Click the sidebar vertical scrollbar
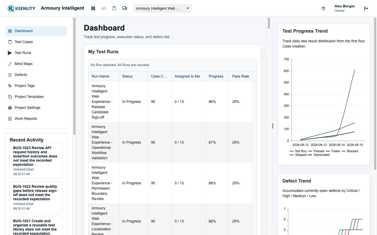The width and height of the screenshot is (377, 235). [x=74, y=76]
